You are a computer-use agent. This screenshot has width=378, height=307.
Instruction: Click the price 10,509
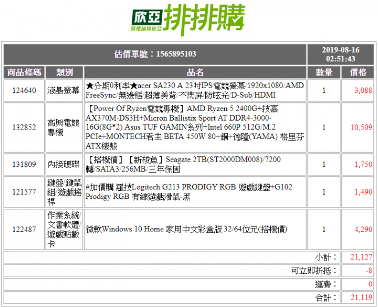pos(361,127)
